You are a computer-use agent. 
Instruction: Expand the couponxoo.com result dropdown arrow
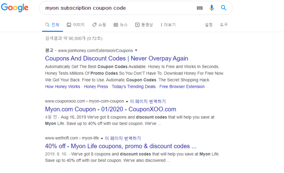pos(127,102)
